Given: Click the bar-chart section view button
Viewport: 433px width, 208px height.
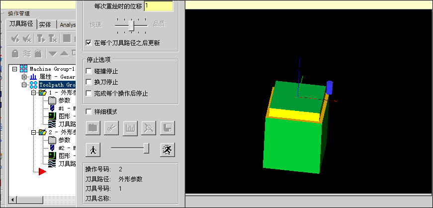Looking at the screenshot, I should click(x=130, y=128).
